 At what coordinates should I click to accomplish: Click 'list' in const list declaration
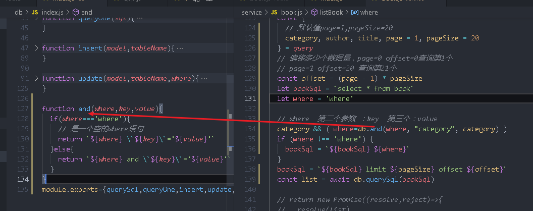pos(309,179)
